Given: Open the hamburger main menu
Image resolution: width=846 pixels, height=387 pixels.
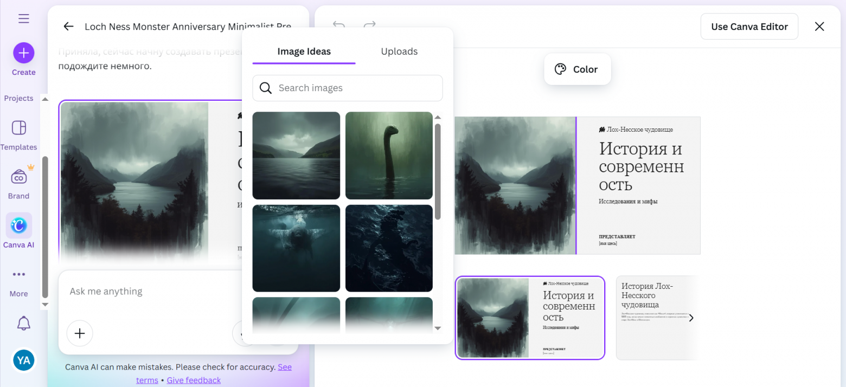Looking at the screenshot, I should click(x=23, y=19).
